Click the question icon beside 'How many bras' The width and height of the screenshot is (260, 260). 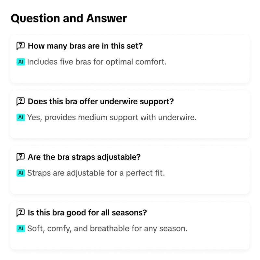coord(20,46)
